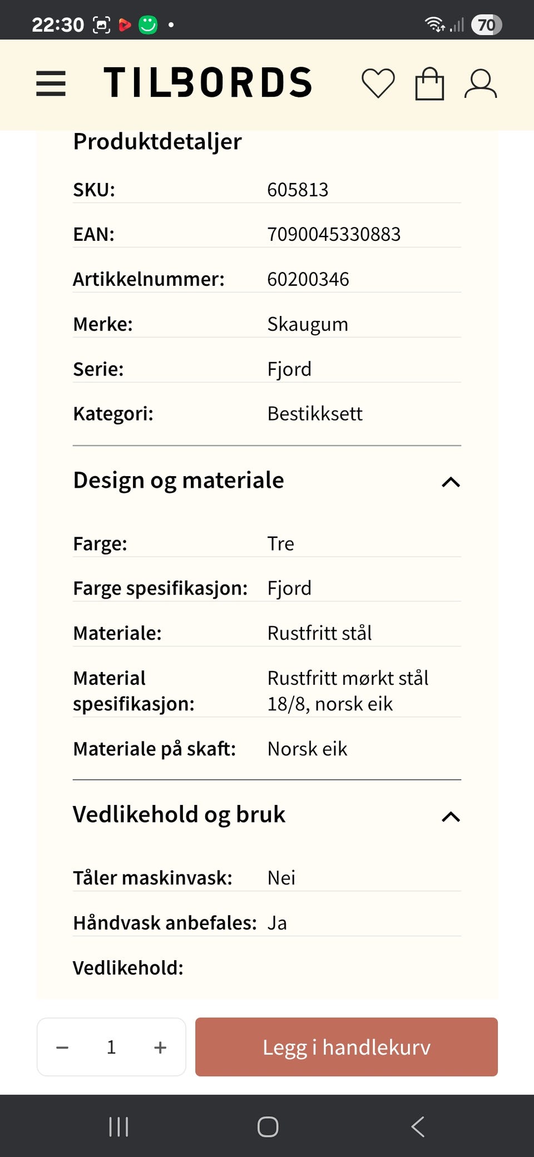Collapse the Vedlikehold og bruk section

pos(452,817)
